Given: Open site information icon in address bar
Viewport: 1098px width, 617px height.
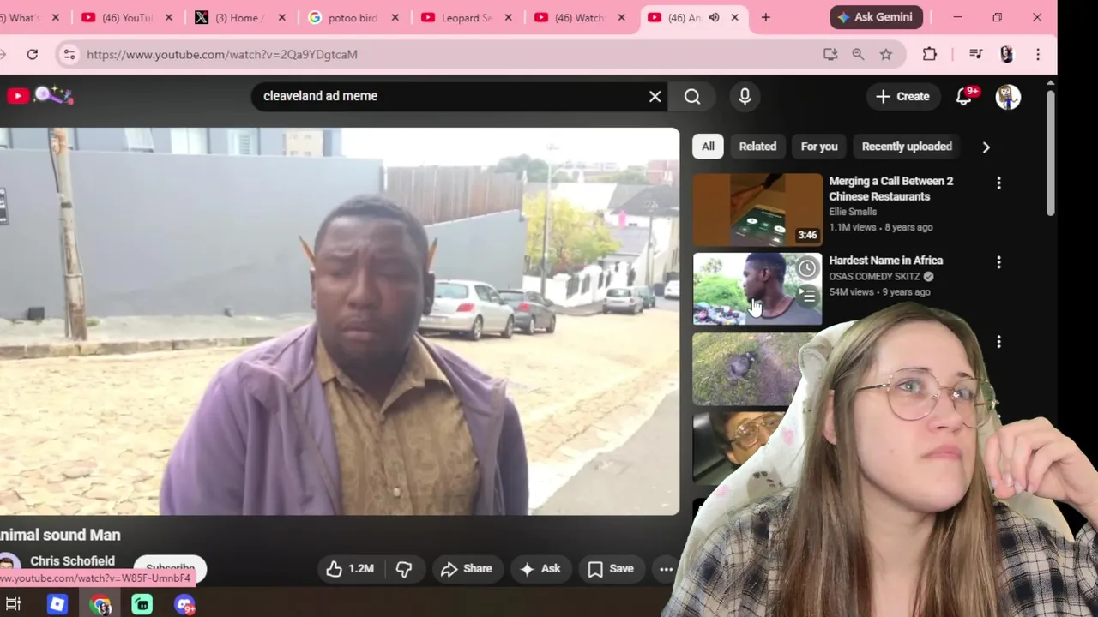Looking at the screenshot, I should tap(69, 54).
